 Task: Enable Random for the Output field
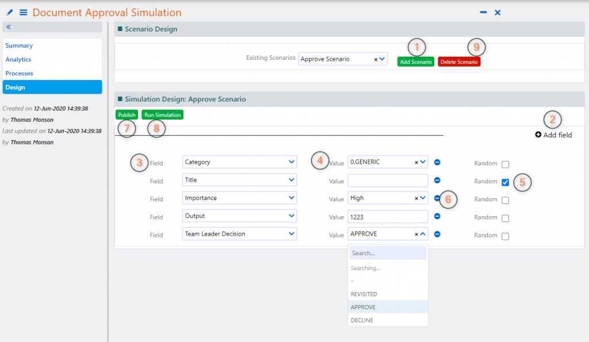pyautogui.click(x=504, y=219)
